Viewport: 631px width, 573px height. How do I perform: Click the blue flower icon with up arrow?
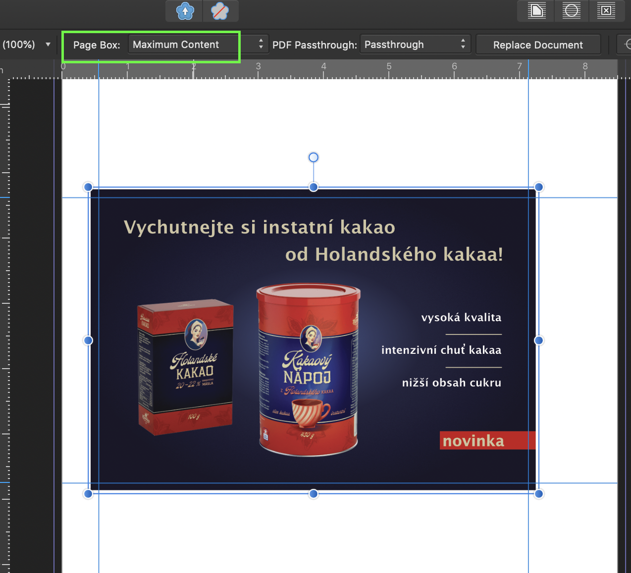[x=185, y=10]
